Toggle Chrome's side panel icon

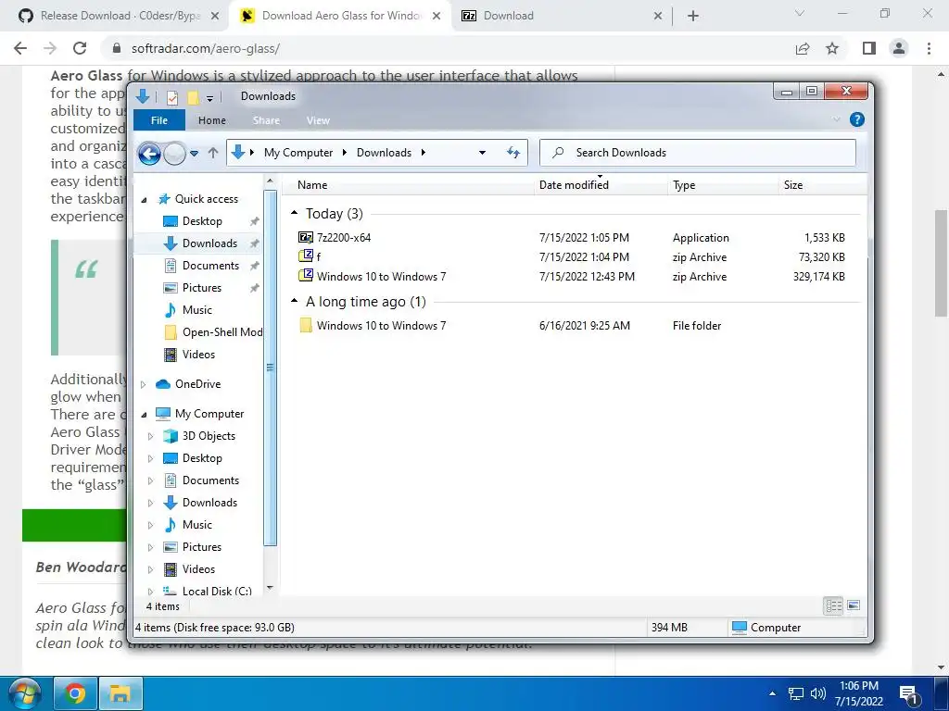tap(869, 48)
